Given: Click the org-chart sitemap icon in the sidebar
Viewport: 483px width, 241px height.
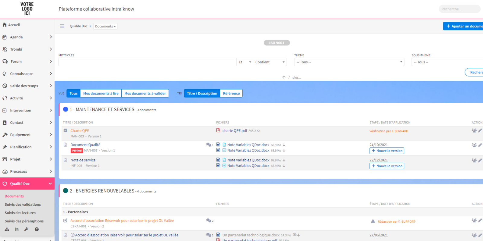Looking at the screenshot, I should point(7,230).
